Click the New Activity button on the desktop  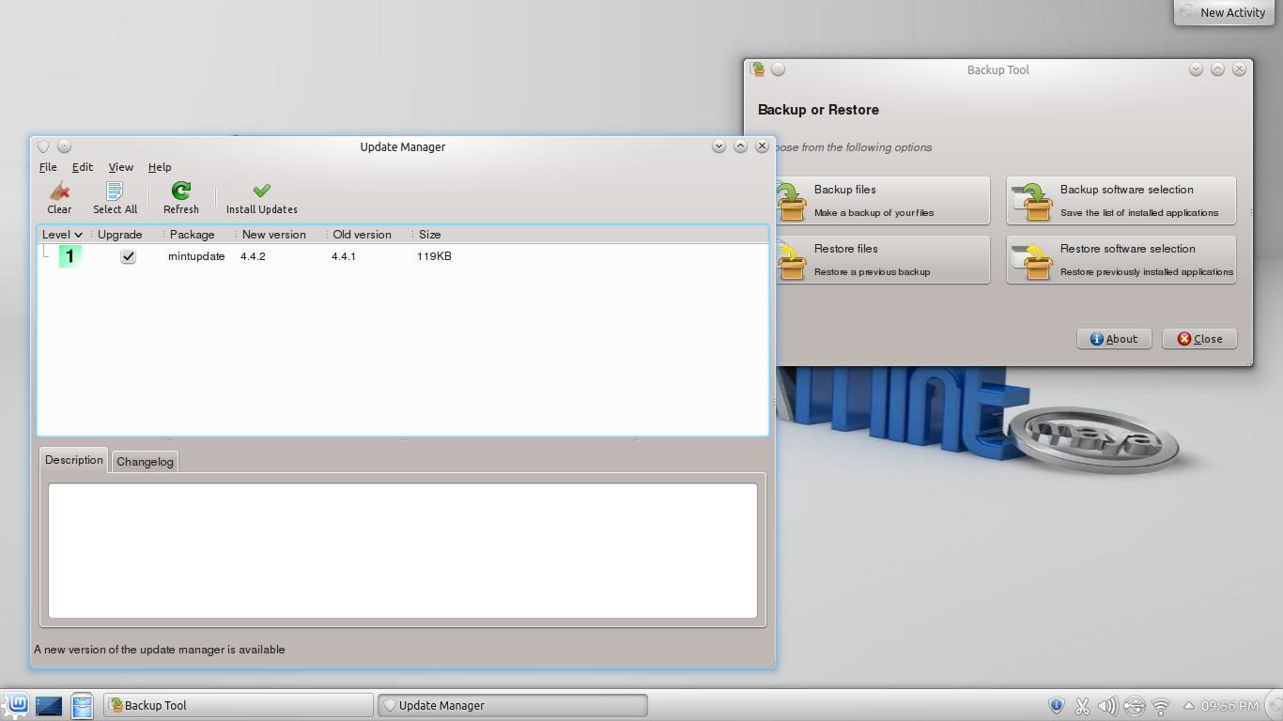pyautogui.click(x=1225, y=13)
